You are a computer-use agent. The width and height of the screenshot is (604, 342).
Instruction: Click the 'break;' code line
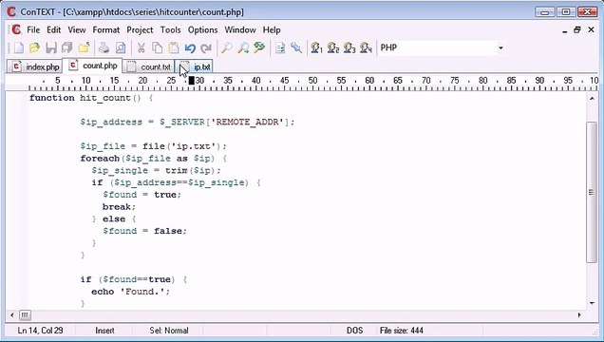pyautogui.click(x=119, y=207)
